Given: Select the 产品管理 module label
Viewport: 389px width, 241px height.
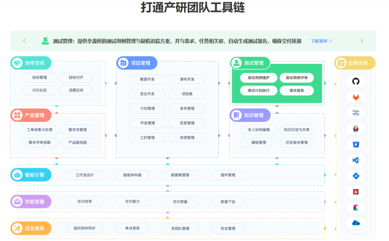Looking at the screenshot, I should point(35,115).
